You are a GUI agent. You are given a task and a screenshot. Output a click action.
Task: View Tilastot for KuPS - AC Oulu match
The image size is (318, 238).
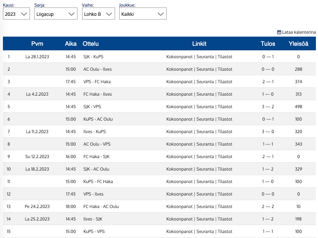coord(225,119)
